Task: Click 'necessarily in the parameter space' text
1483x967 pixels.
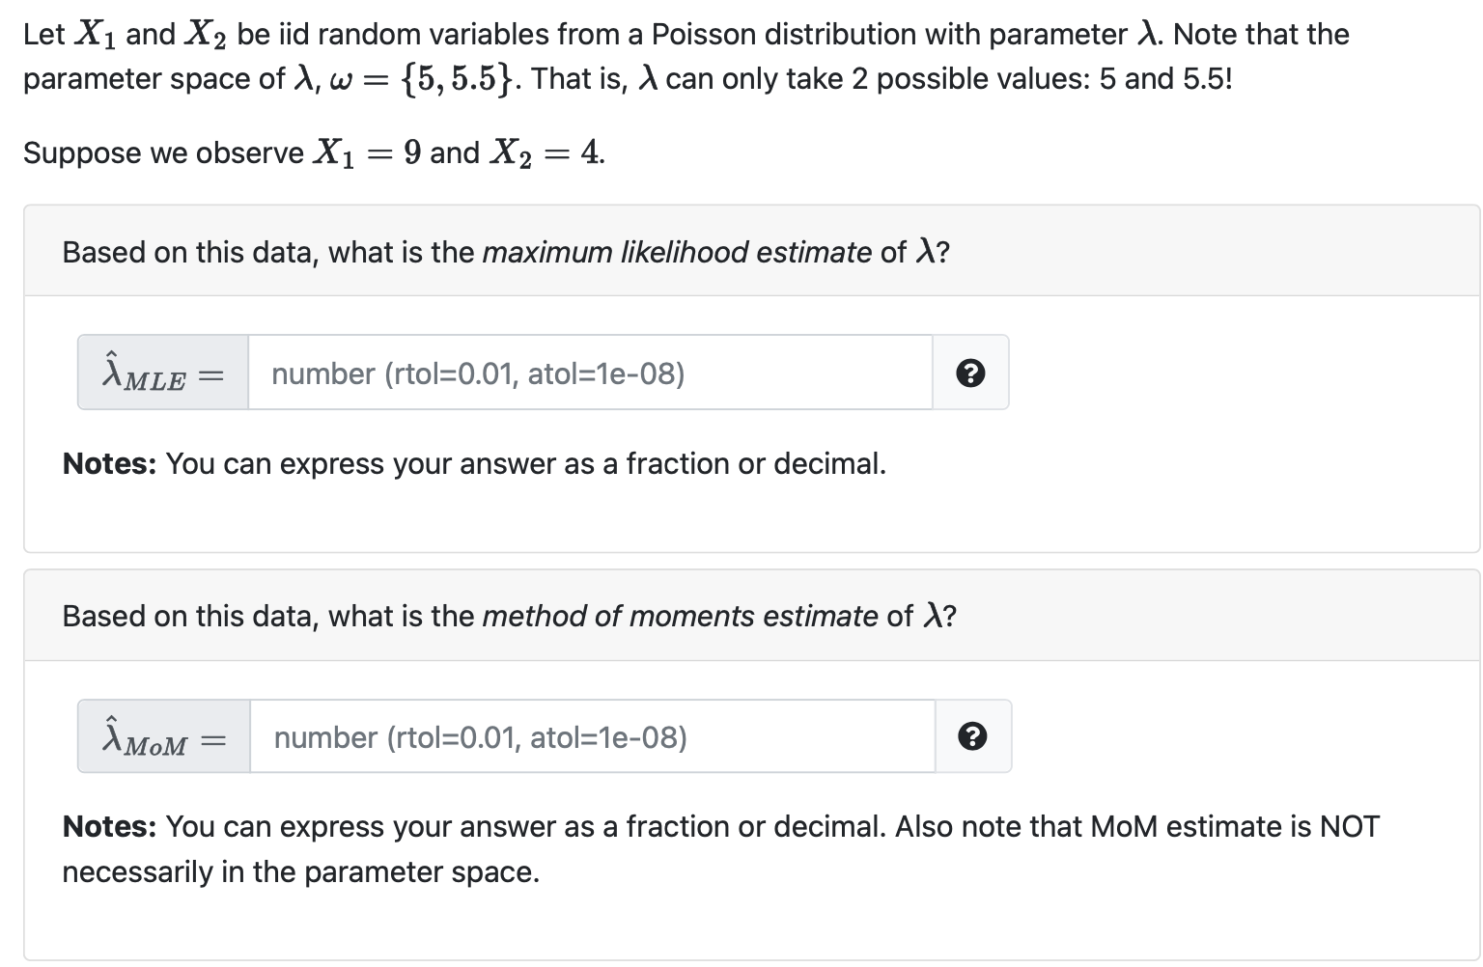Action: click(300, 872)
